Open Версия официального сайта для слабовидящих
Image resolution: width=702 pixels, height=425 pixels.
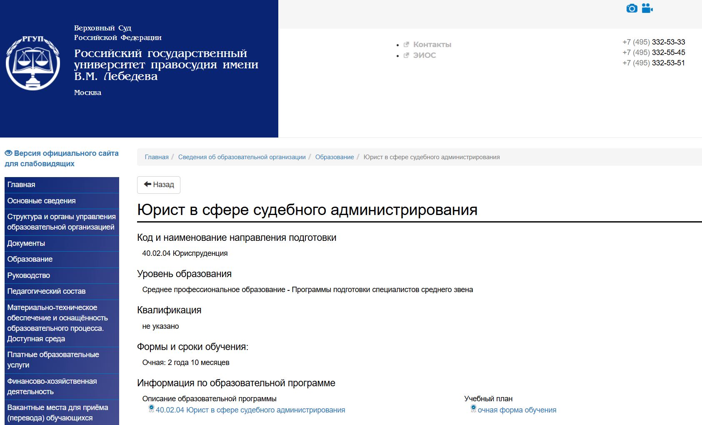[x=62, y=158]
